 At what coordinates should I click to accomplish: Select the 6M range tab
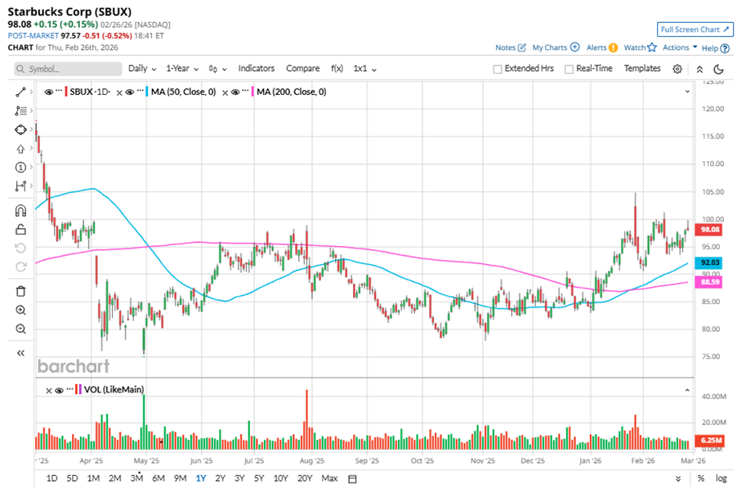pyautogui.click(x=159, y=478)
